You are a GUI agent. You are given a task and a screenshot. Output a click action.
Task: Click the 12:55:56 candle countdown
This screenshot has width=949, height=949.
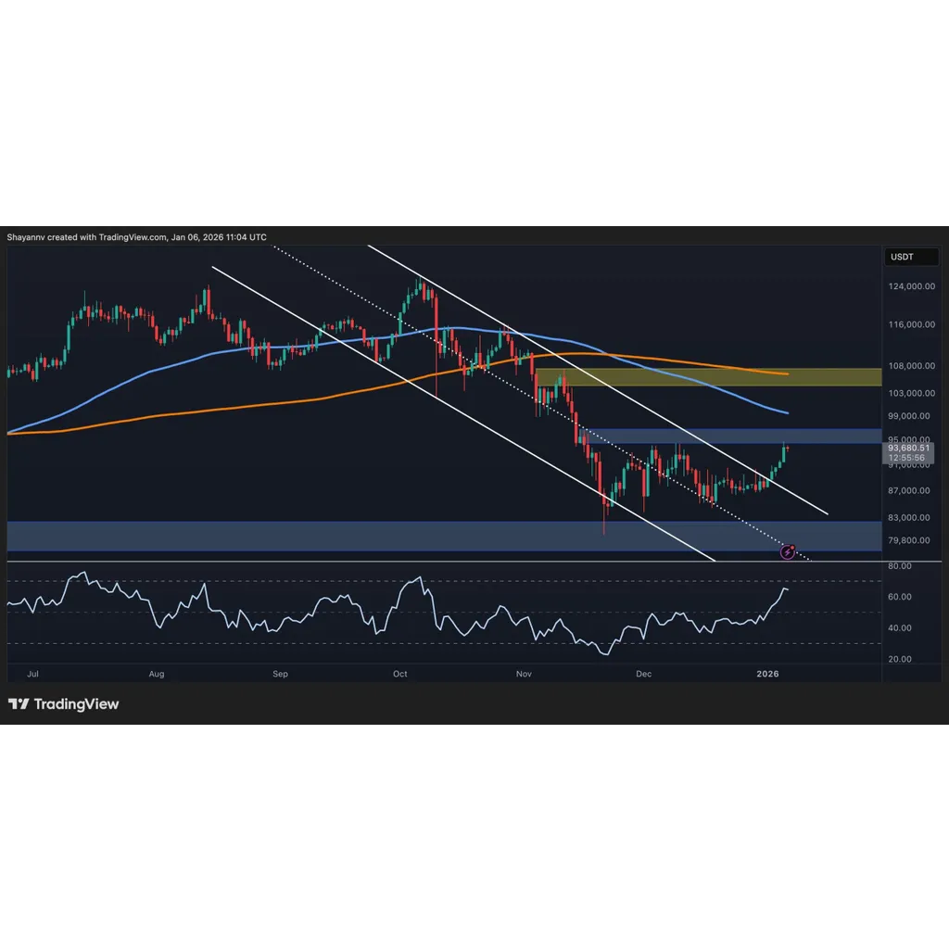(x=906, y=458)
